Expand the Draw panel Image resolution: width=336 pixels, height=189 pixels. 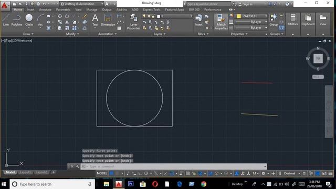[x=28, y=34]
